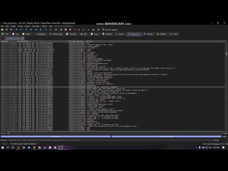Click the Execute Till Return icon
The height and width of the screenshot is (171, 228).
(x=46, y=30)
